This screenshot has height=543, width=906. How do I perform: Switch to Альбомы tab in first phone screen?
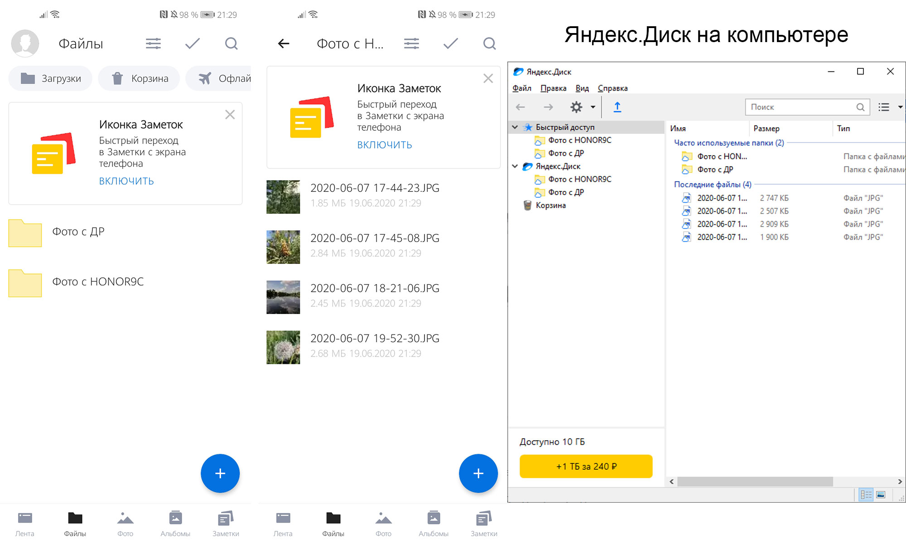coord(175,524)
